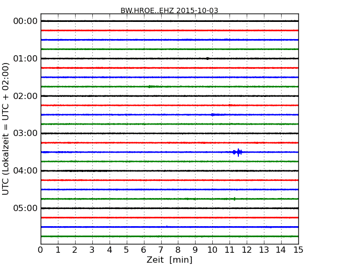Click x-axis tick label 0
The width and height of the screenshot is (339, 271).
(41, 250)
